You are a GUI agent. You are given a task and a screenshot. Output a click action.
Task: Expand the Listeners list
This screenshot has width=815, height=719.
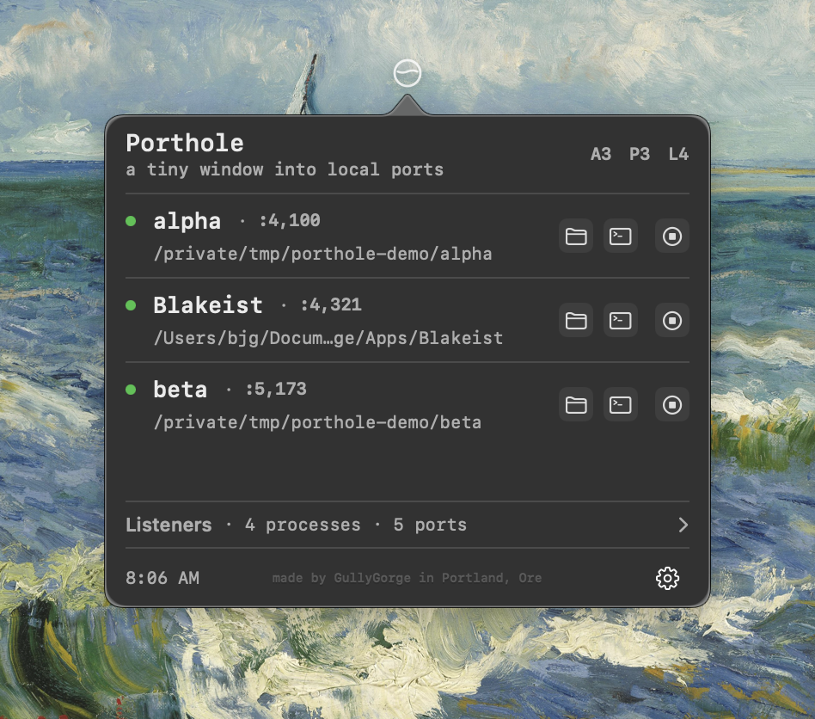point(683,525)
